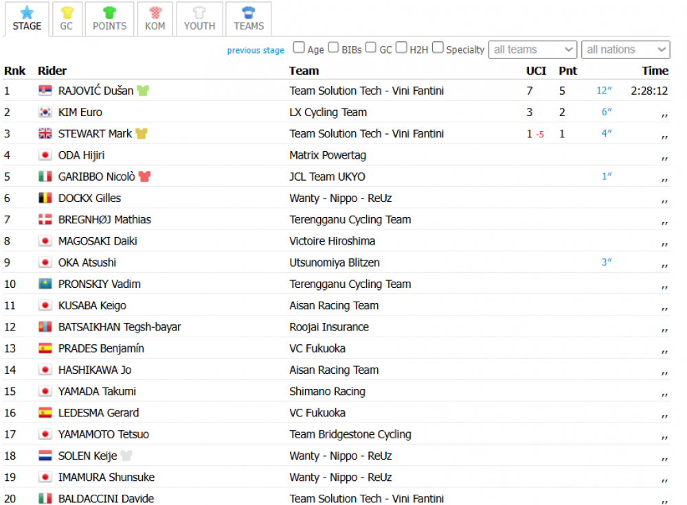The width and height of the screenshot is (687, 505).
Task: Switch to the POINTS classification tab
Action: pos(109,19)
